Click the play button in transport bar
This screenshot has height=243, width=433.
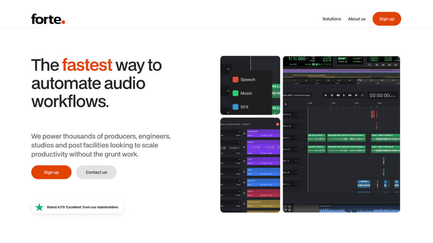[x=344, y=95]
